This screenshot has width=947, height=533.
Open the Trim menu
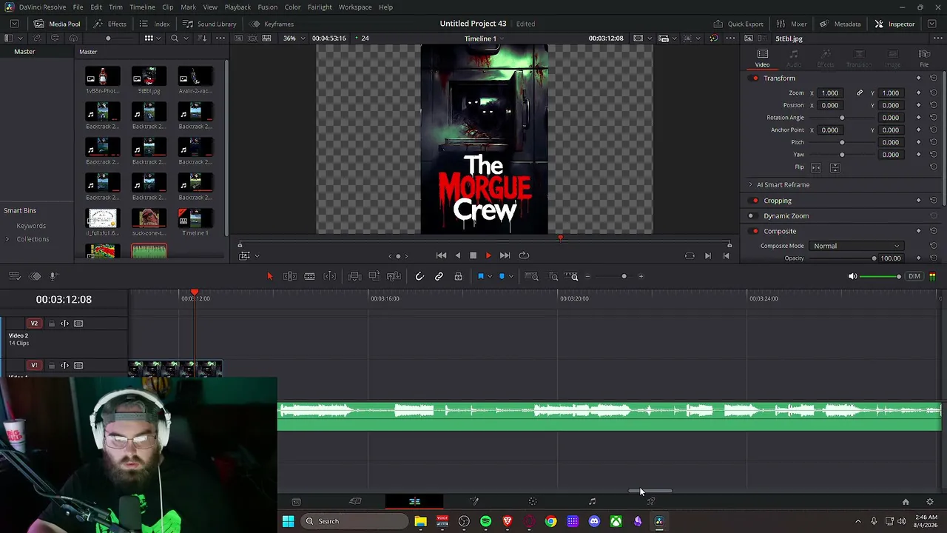pos(115,7)
